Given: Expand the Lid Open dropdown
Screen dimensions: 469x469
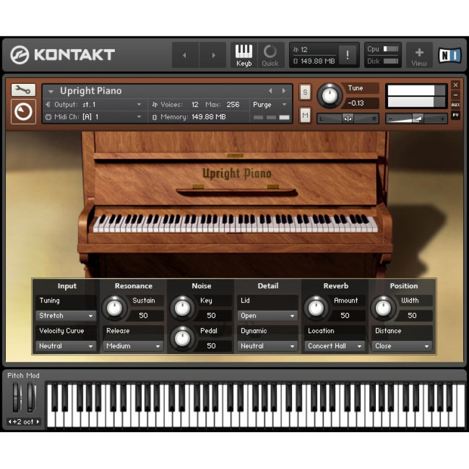Looking at the screenshot, I should pos(268,315).
